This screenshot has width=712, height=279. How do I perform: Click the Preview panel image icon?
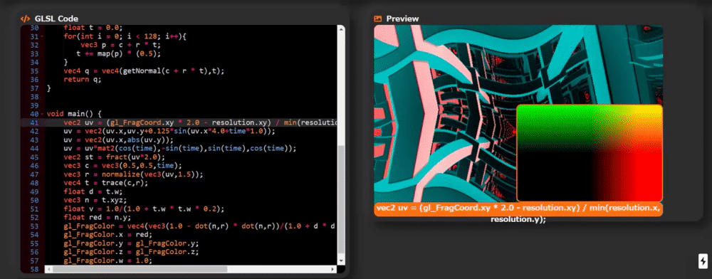[x=378, y=19]
